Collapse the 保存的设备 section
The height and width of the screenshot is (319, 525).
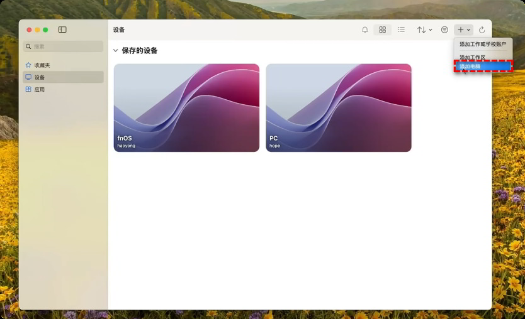pyautogui.click(x=115, y=51)
